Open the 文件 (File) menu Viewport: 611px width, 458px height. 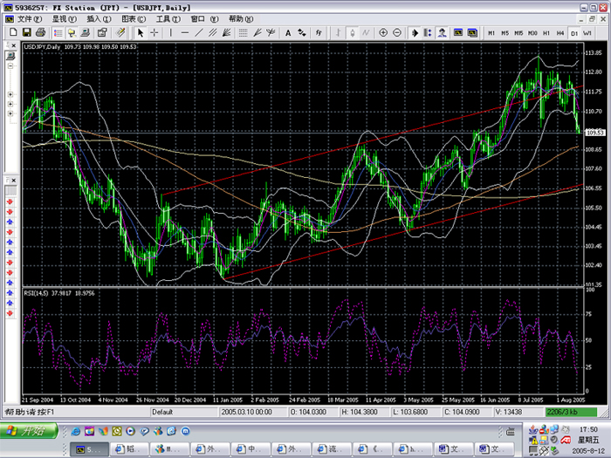tap(29, 18)
